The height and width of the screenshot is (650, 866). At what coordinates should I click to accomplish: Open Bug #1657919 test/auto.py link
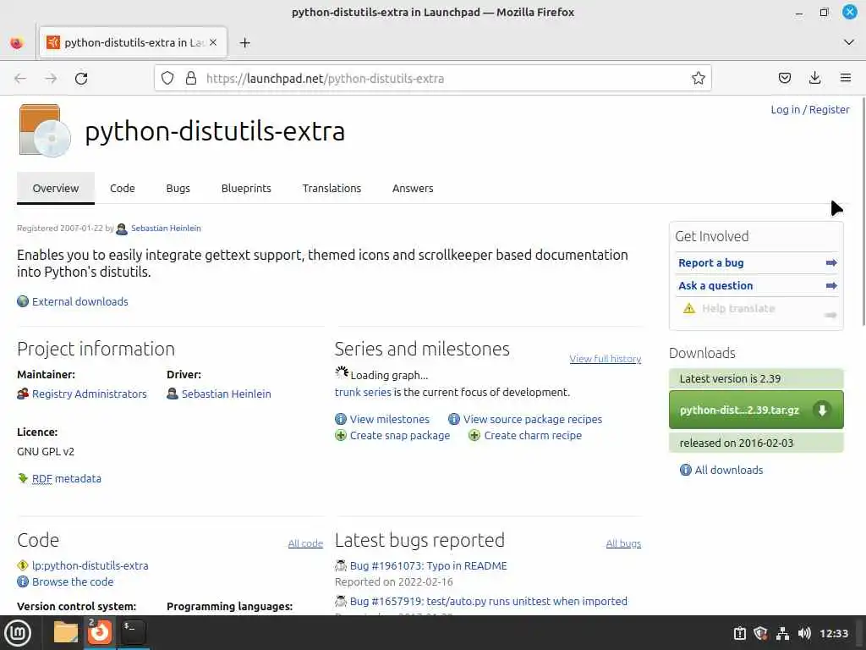point(489,602)
